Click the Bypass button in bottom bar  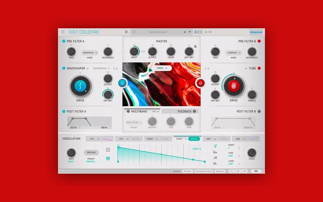[x=220, y=171]
